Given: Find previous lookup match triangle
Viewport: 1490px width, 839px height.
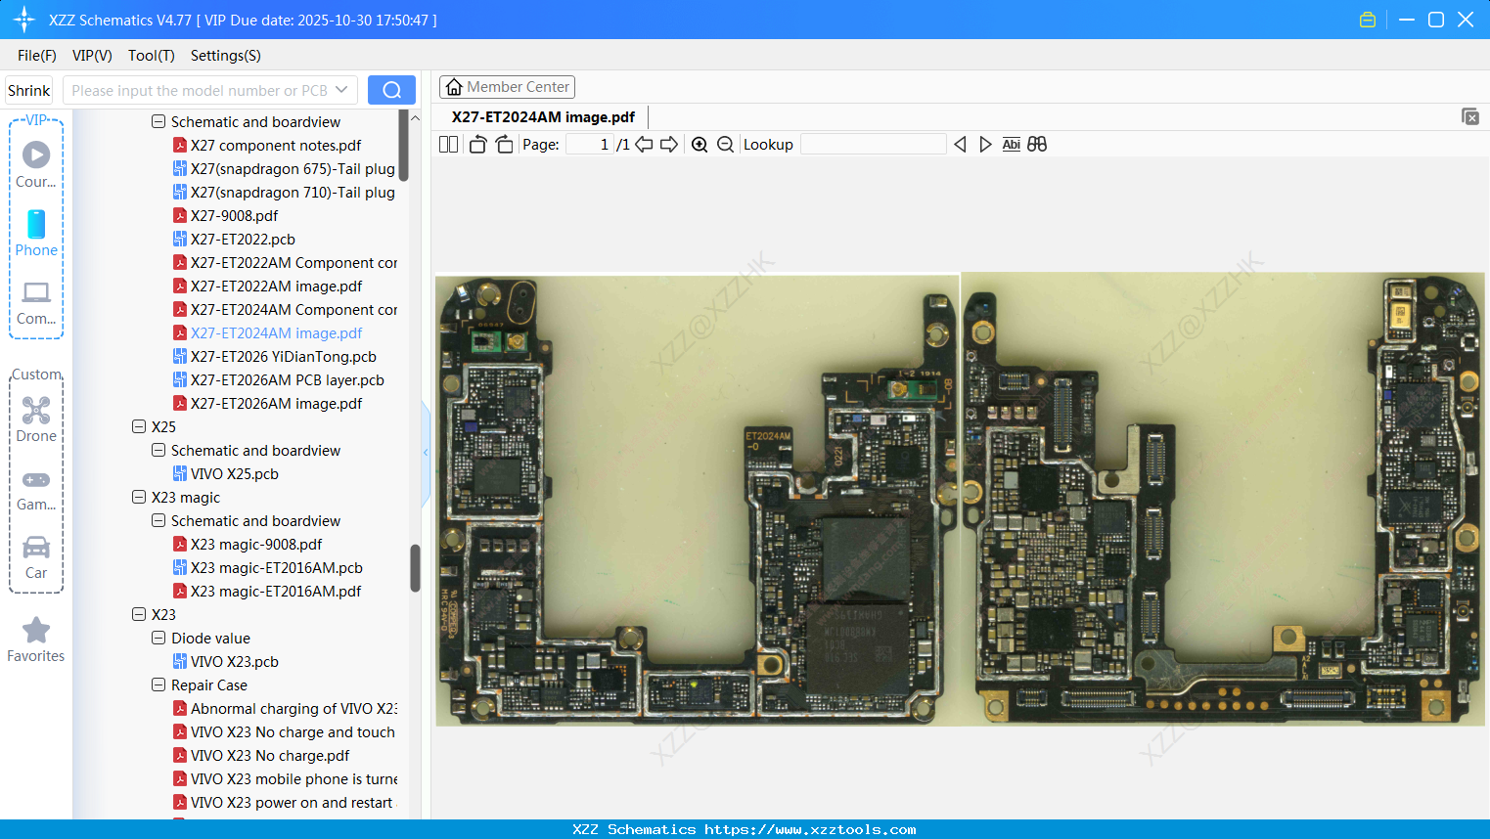Looking at the screenshot, I should click(x=960, y=145).
